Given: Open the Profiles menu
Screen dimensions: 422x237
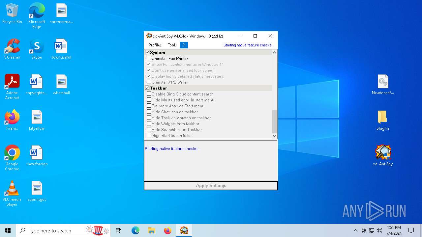Looking at the screenshot, I should click(x=155, y=45).
